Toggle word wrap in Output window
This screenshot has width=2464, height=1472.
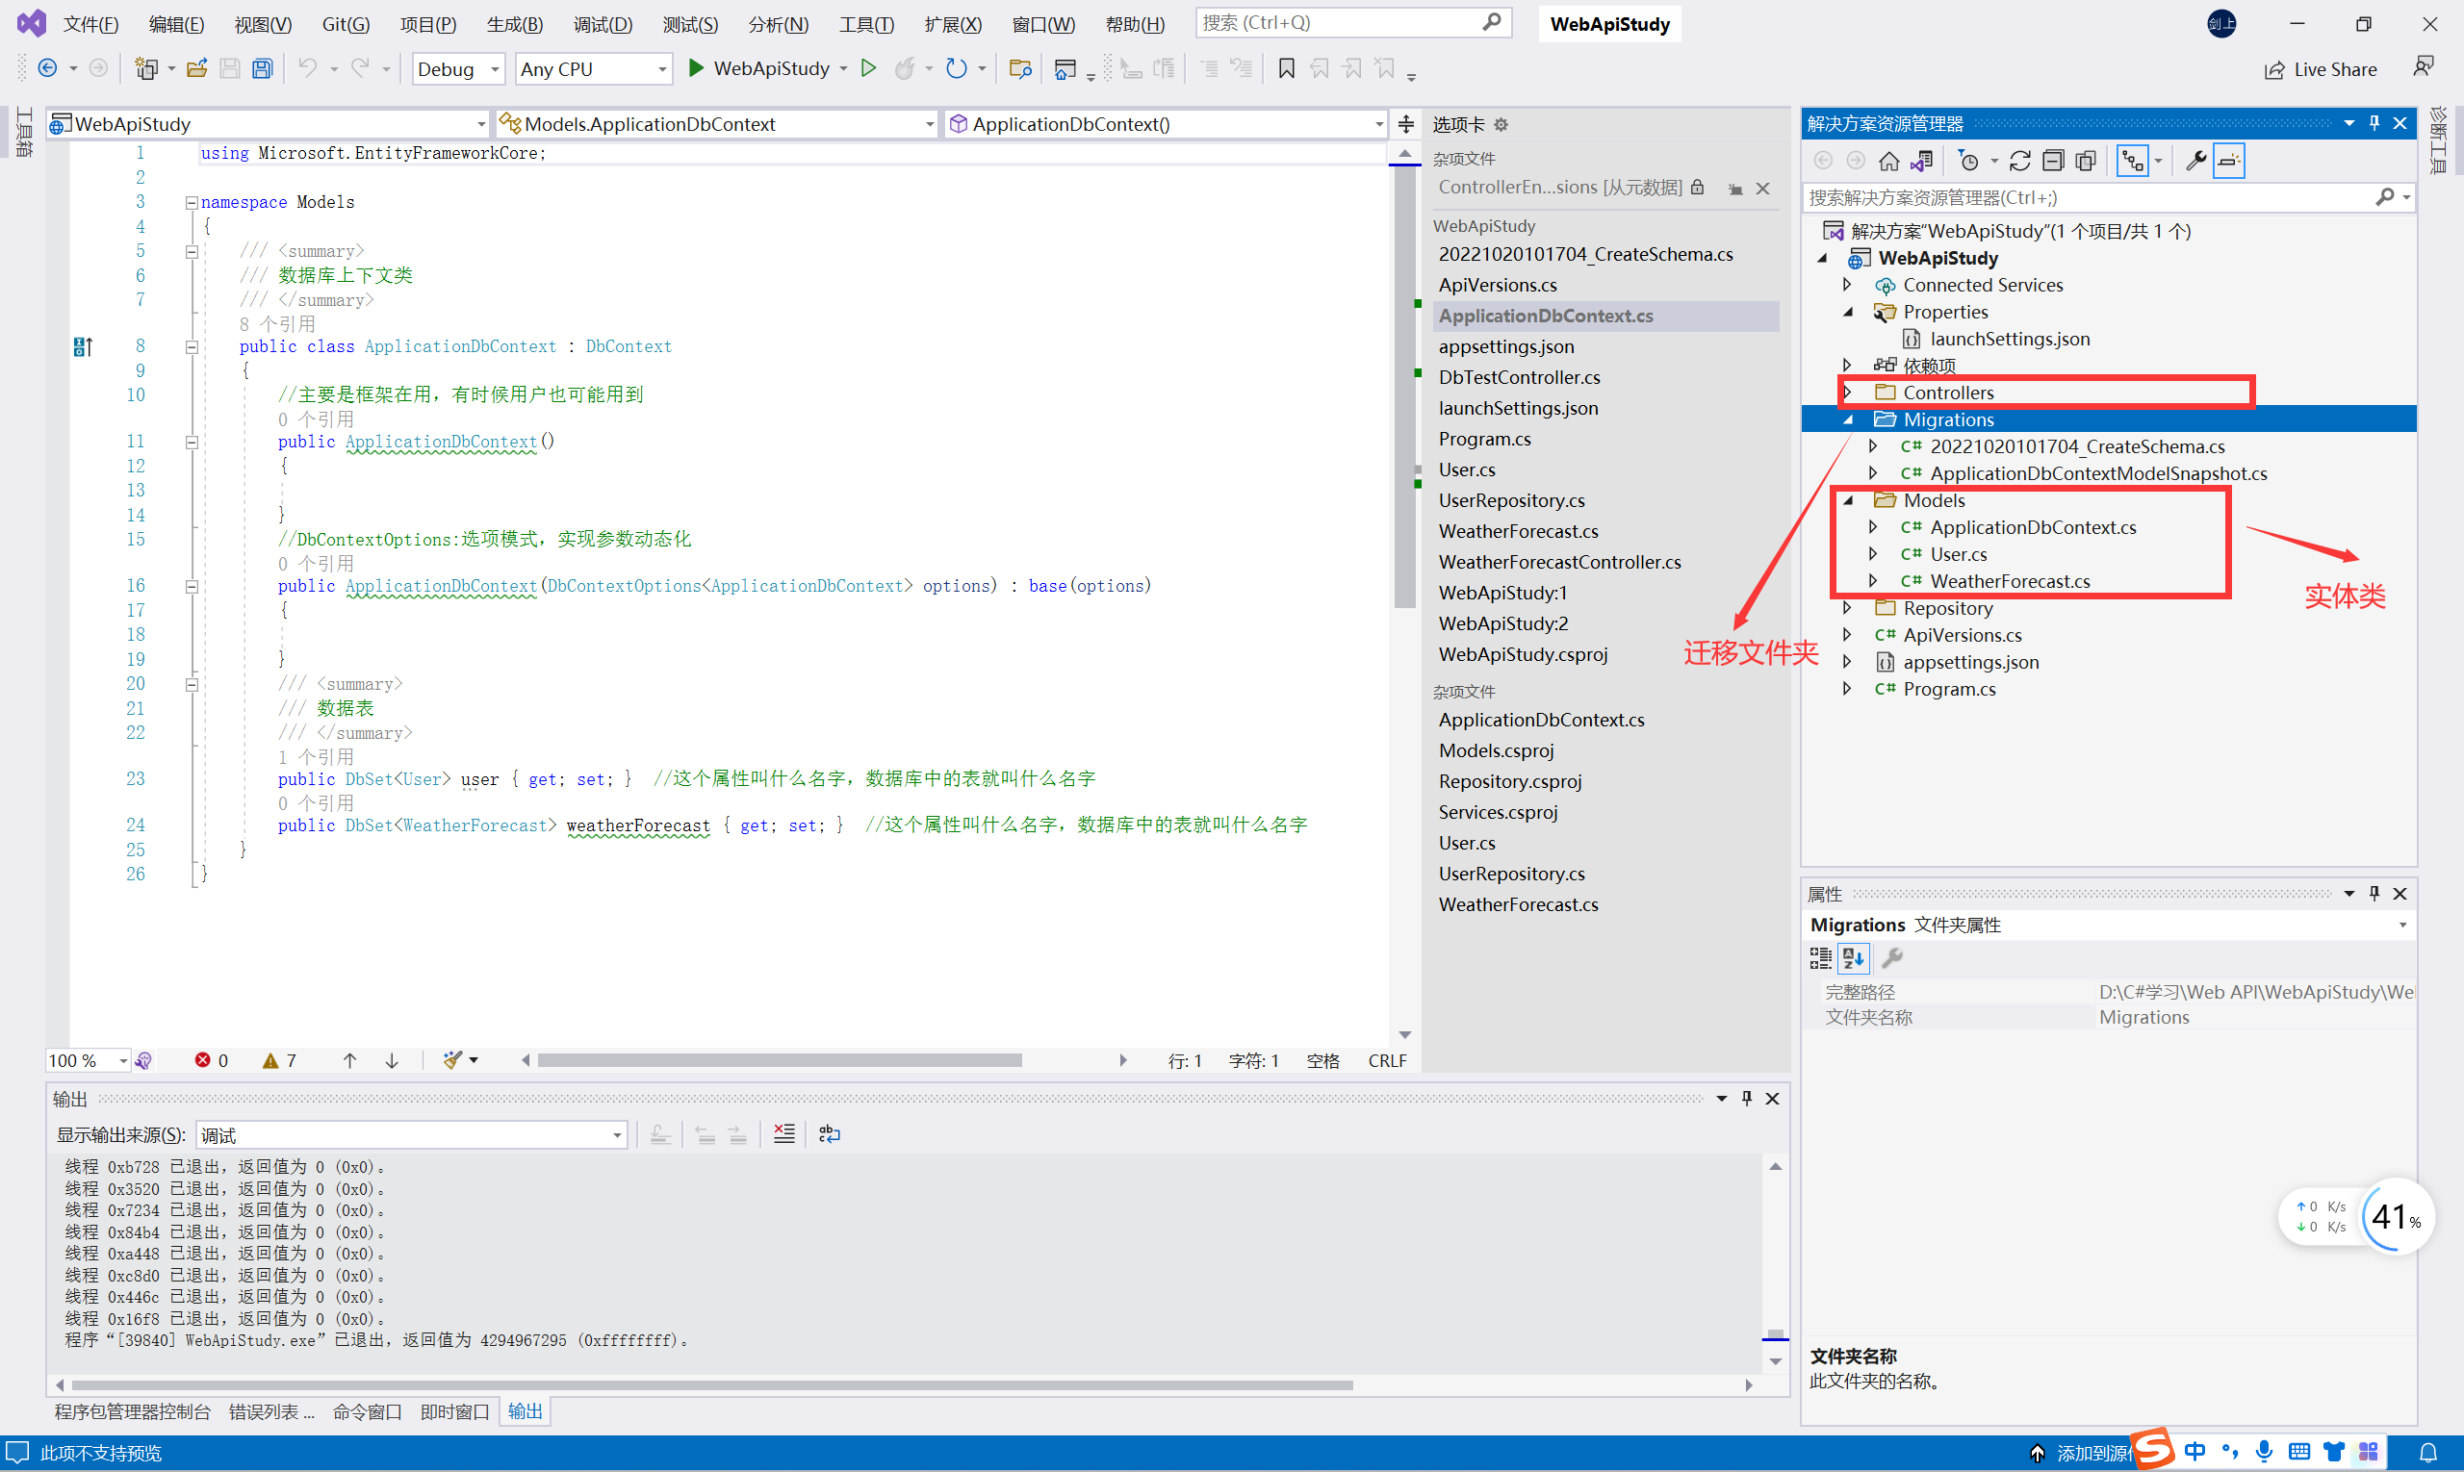pos(830,1134)
